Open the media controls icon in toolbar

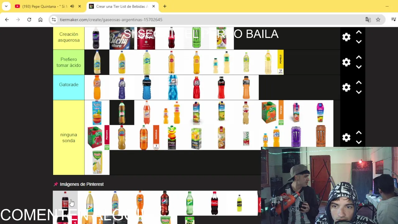393,20
